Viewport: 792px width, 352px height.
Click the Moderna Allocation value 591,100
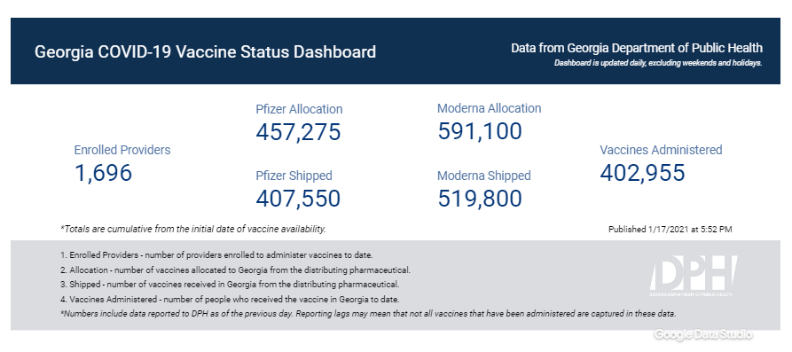click(x=479, y=131)
